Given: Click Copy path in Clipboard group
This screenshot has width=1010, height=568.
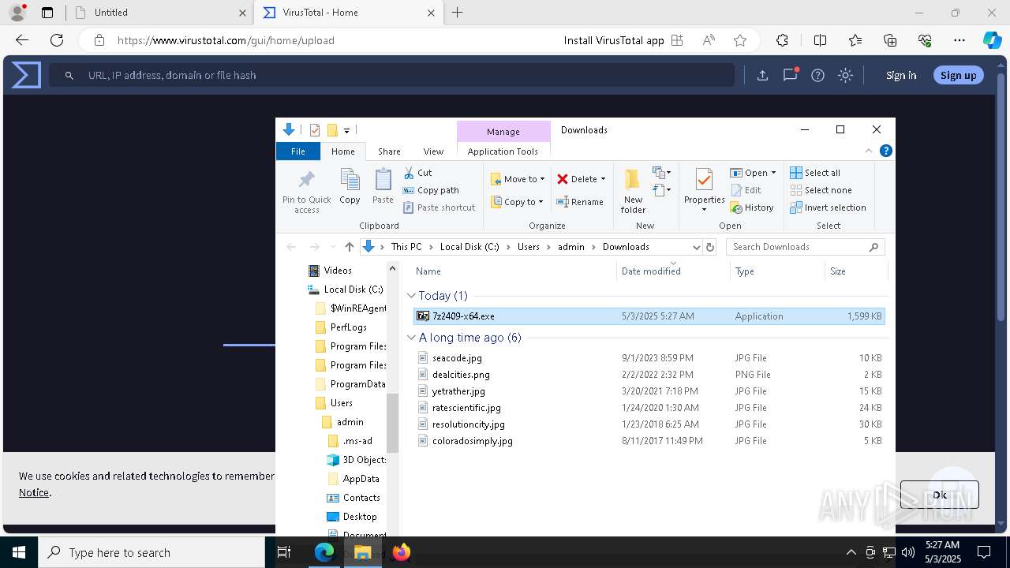Looking at the screenshot, I should pos(431,190).
